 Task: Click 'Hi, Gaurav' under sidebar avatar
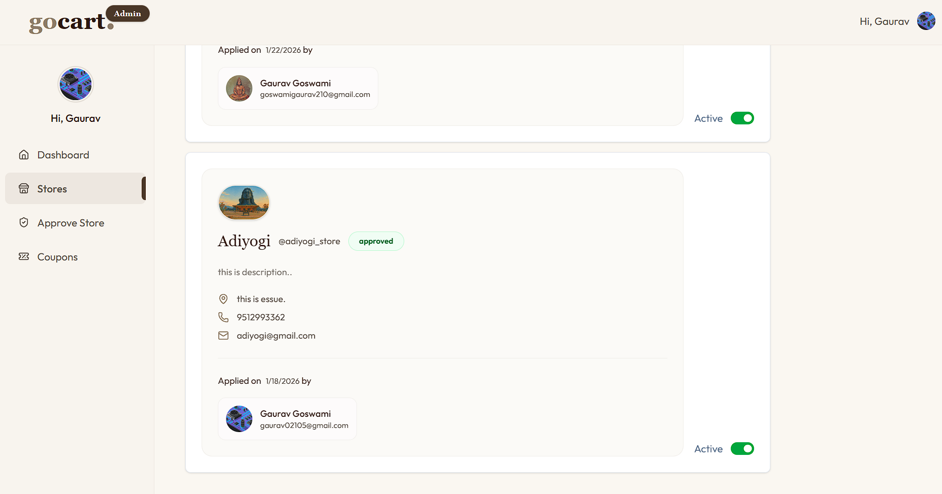pyautogui.click(x=76, y=118)
